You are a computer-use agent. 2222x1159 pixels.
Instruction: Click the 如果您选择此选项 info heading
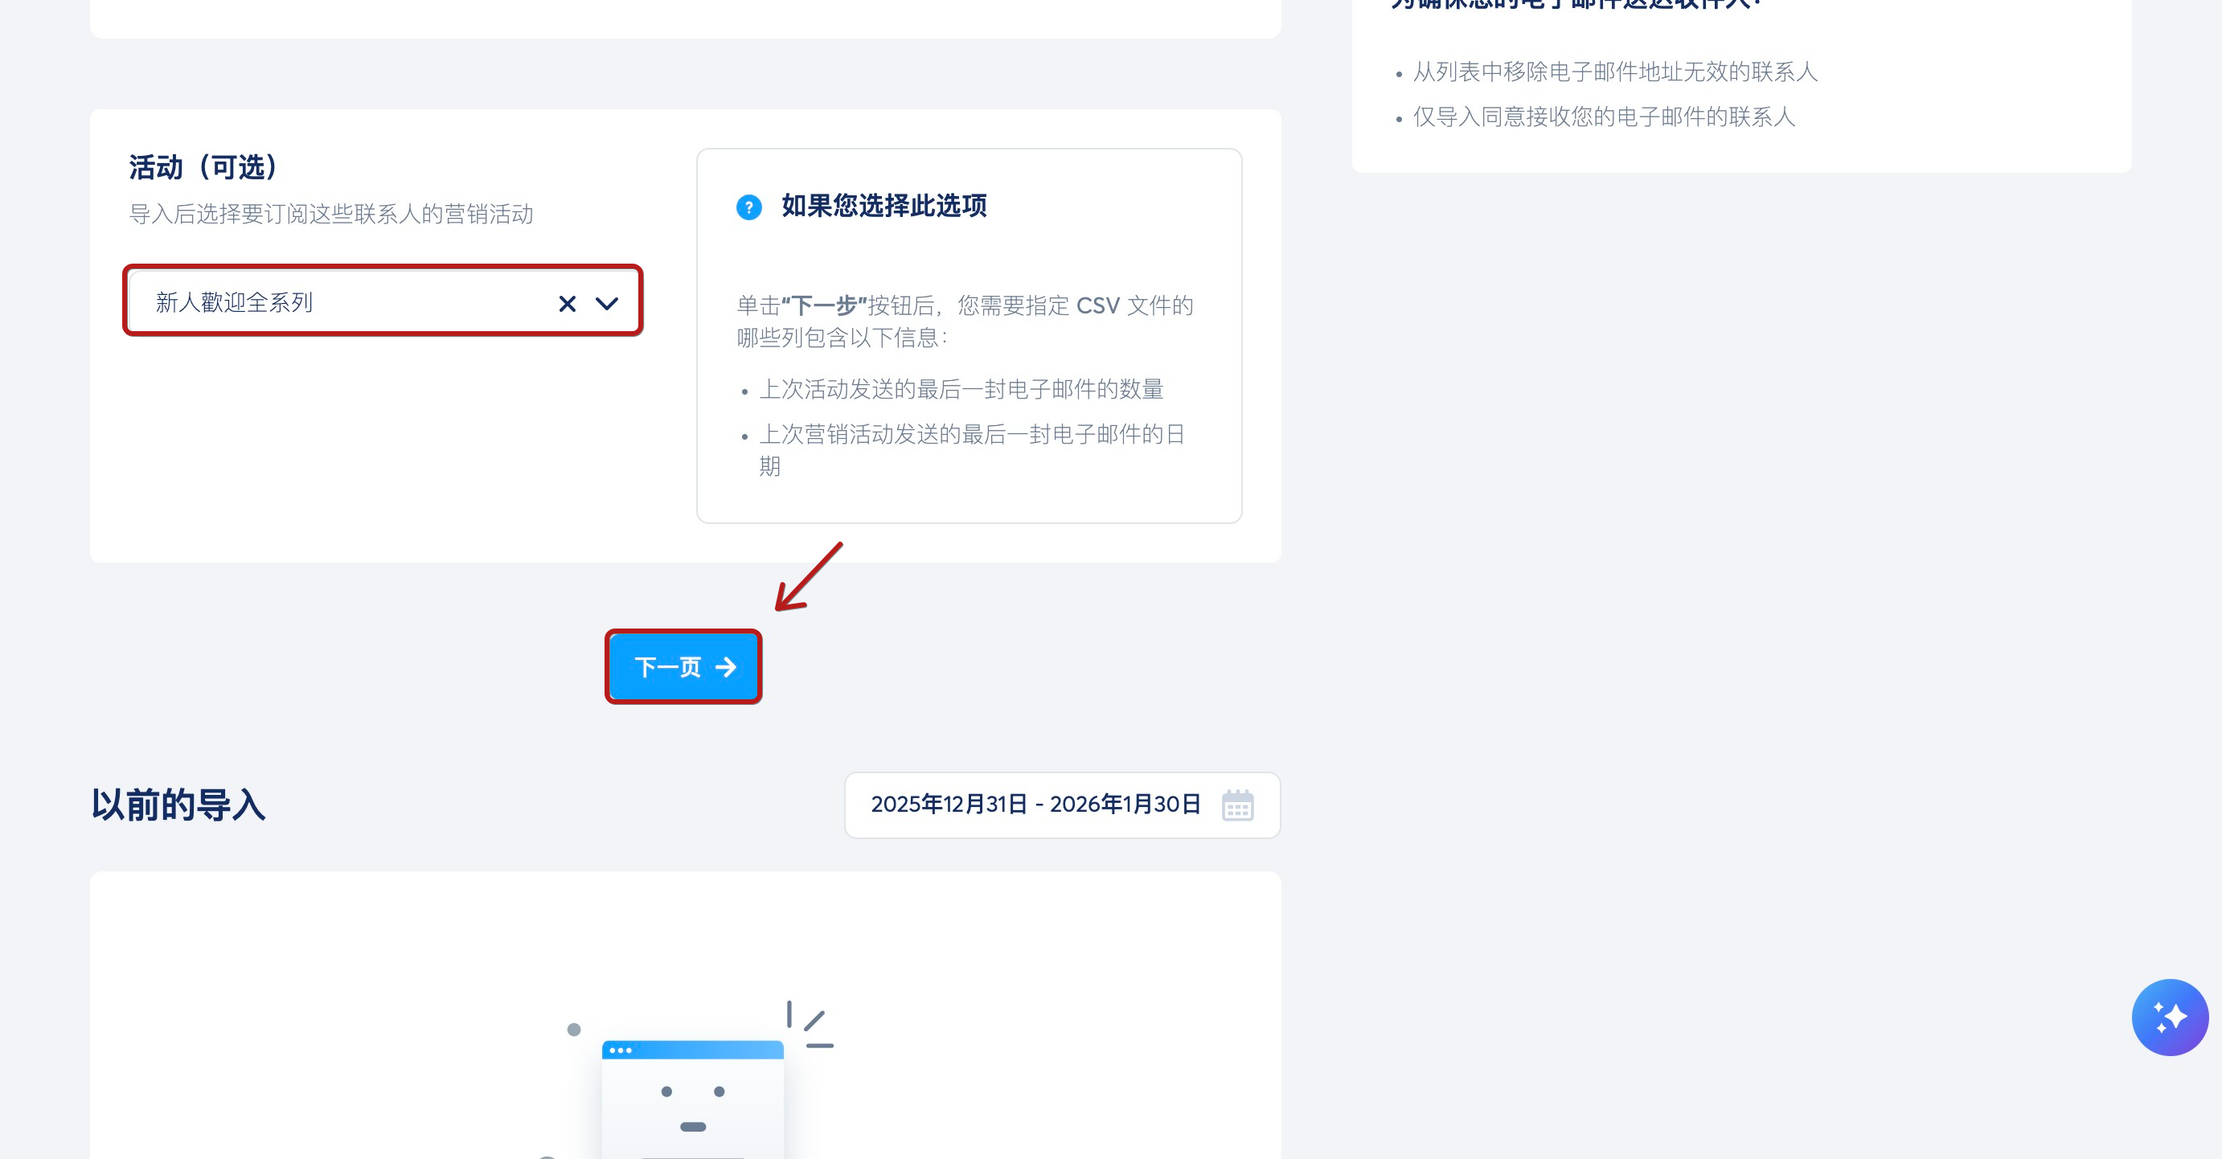click(883, 206)
